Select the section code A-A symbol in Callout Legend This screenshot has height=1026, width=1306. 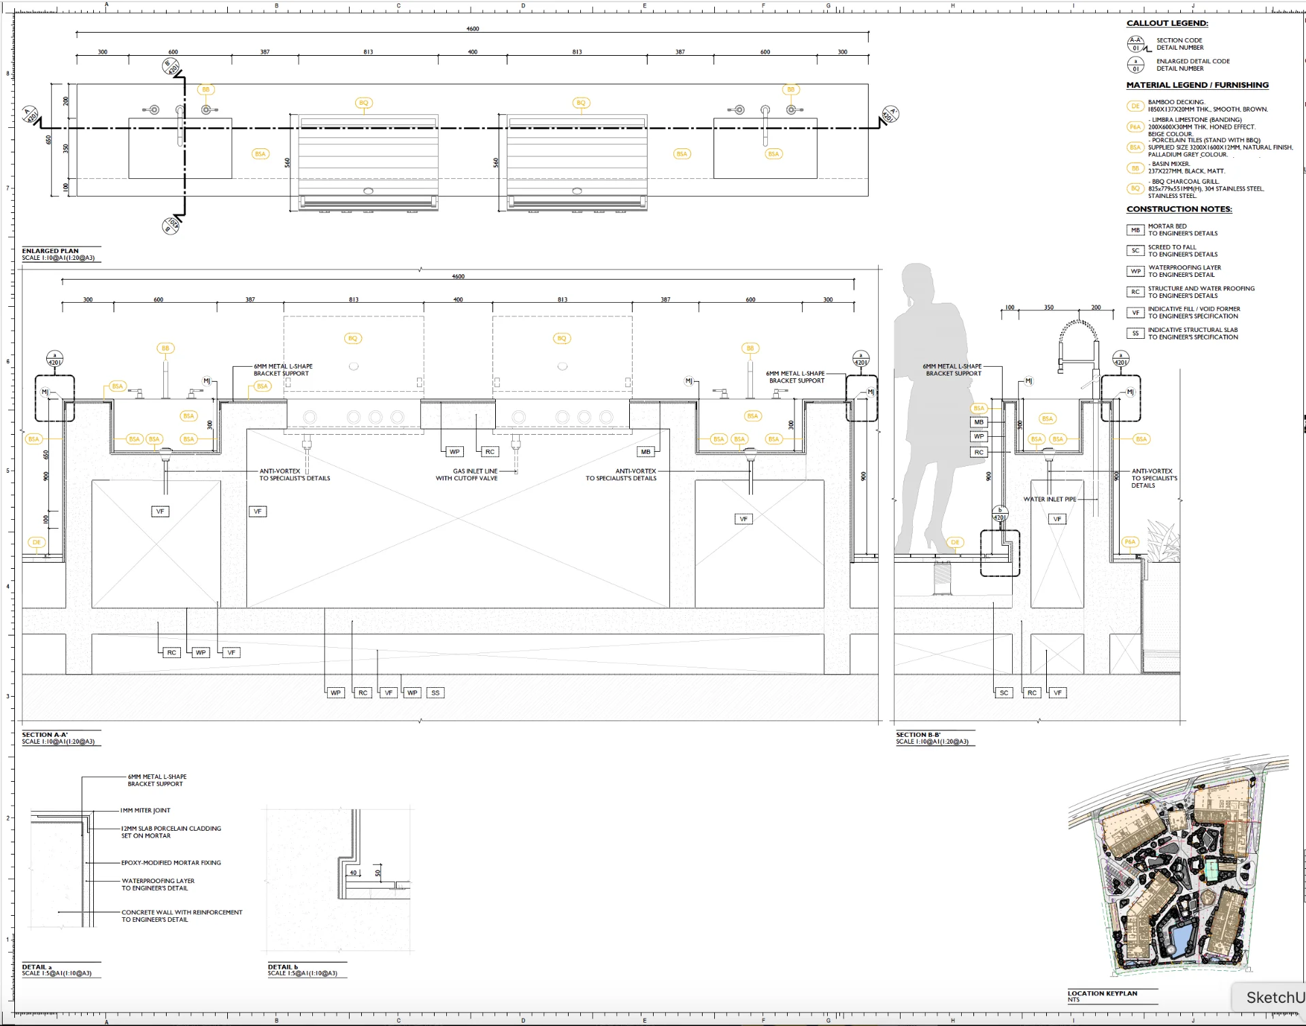1135,44
